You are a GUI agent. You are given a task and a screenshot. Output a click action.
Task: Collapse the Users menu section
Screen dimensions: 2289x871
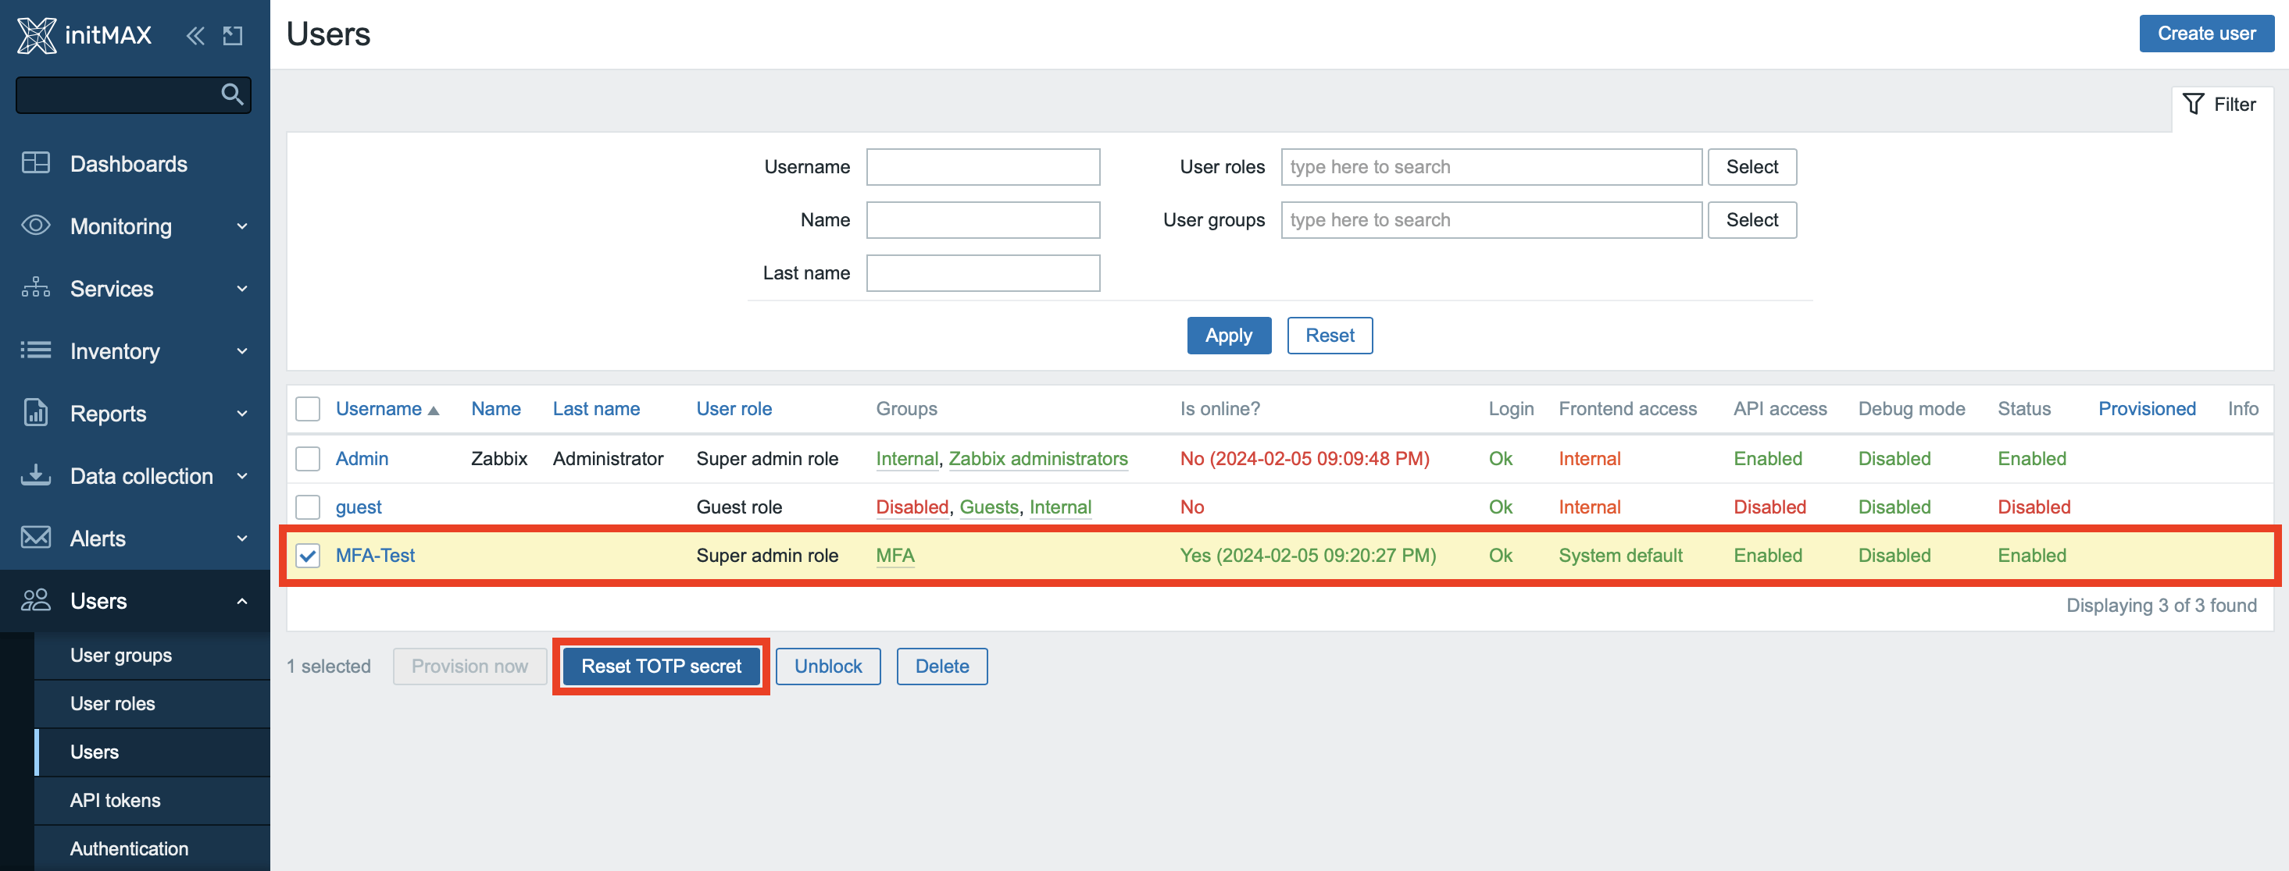point(241,601)
